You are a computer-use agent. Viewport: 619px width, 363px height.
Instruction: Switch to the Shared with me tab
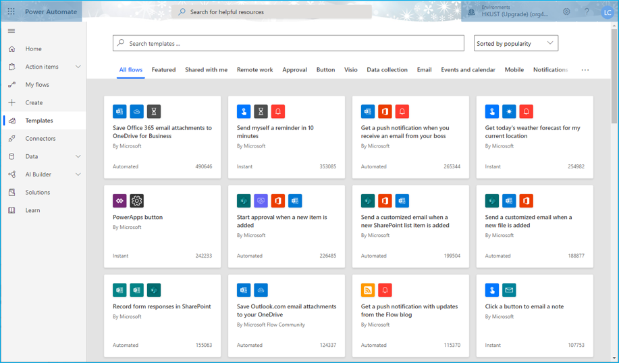206,69
